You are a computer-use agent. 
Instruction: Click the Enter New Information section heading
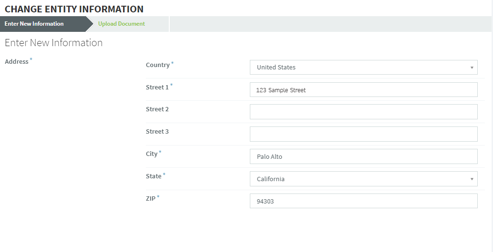[x=54, y=43]
